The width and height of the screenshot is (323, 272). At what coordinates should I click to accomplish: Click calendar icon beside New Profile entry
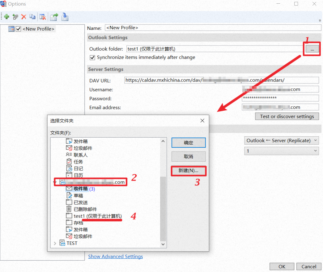tap(11, 29)
